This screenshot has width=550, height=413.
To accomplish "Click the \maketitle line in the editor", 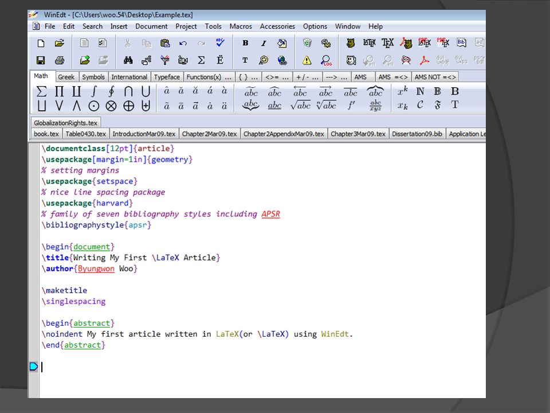I will tap(65, 290).
